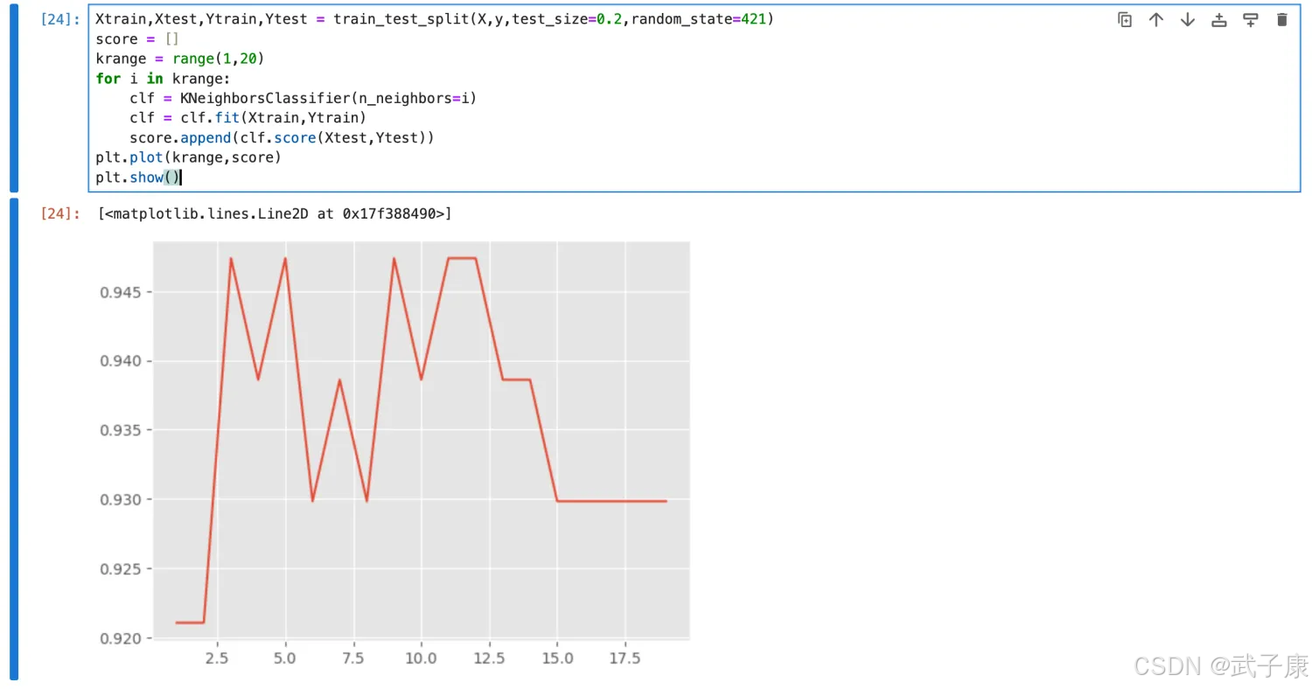Move this cell up with the up arrow
This screenshot has height=689, width=1312.
coord(1156,19)
